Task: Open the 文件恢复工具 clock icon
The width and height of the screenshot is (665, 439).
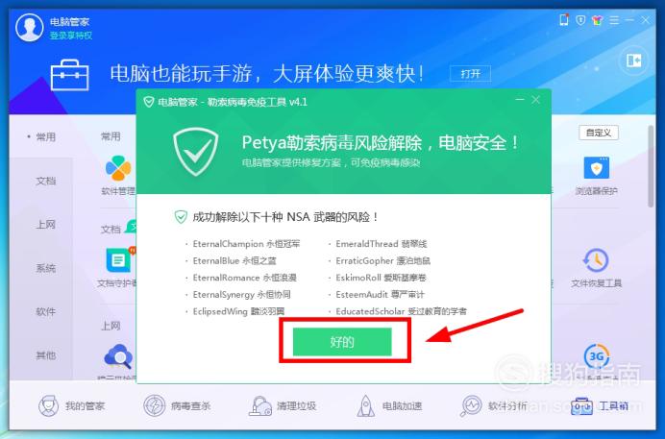Action: (x=596, y=260)
